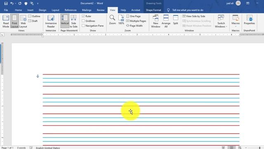Open the Acrobat tab
The width and height of the screenshot is (264, 149).
tap(136, 10)
